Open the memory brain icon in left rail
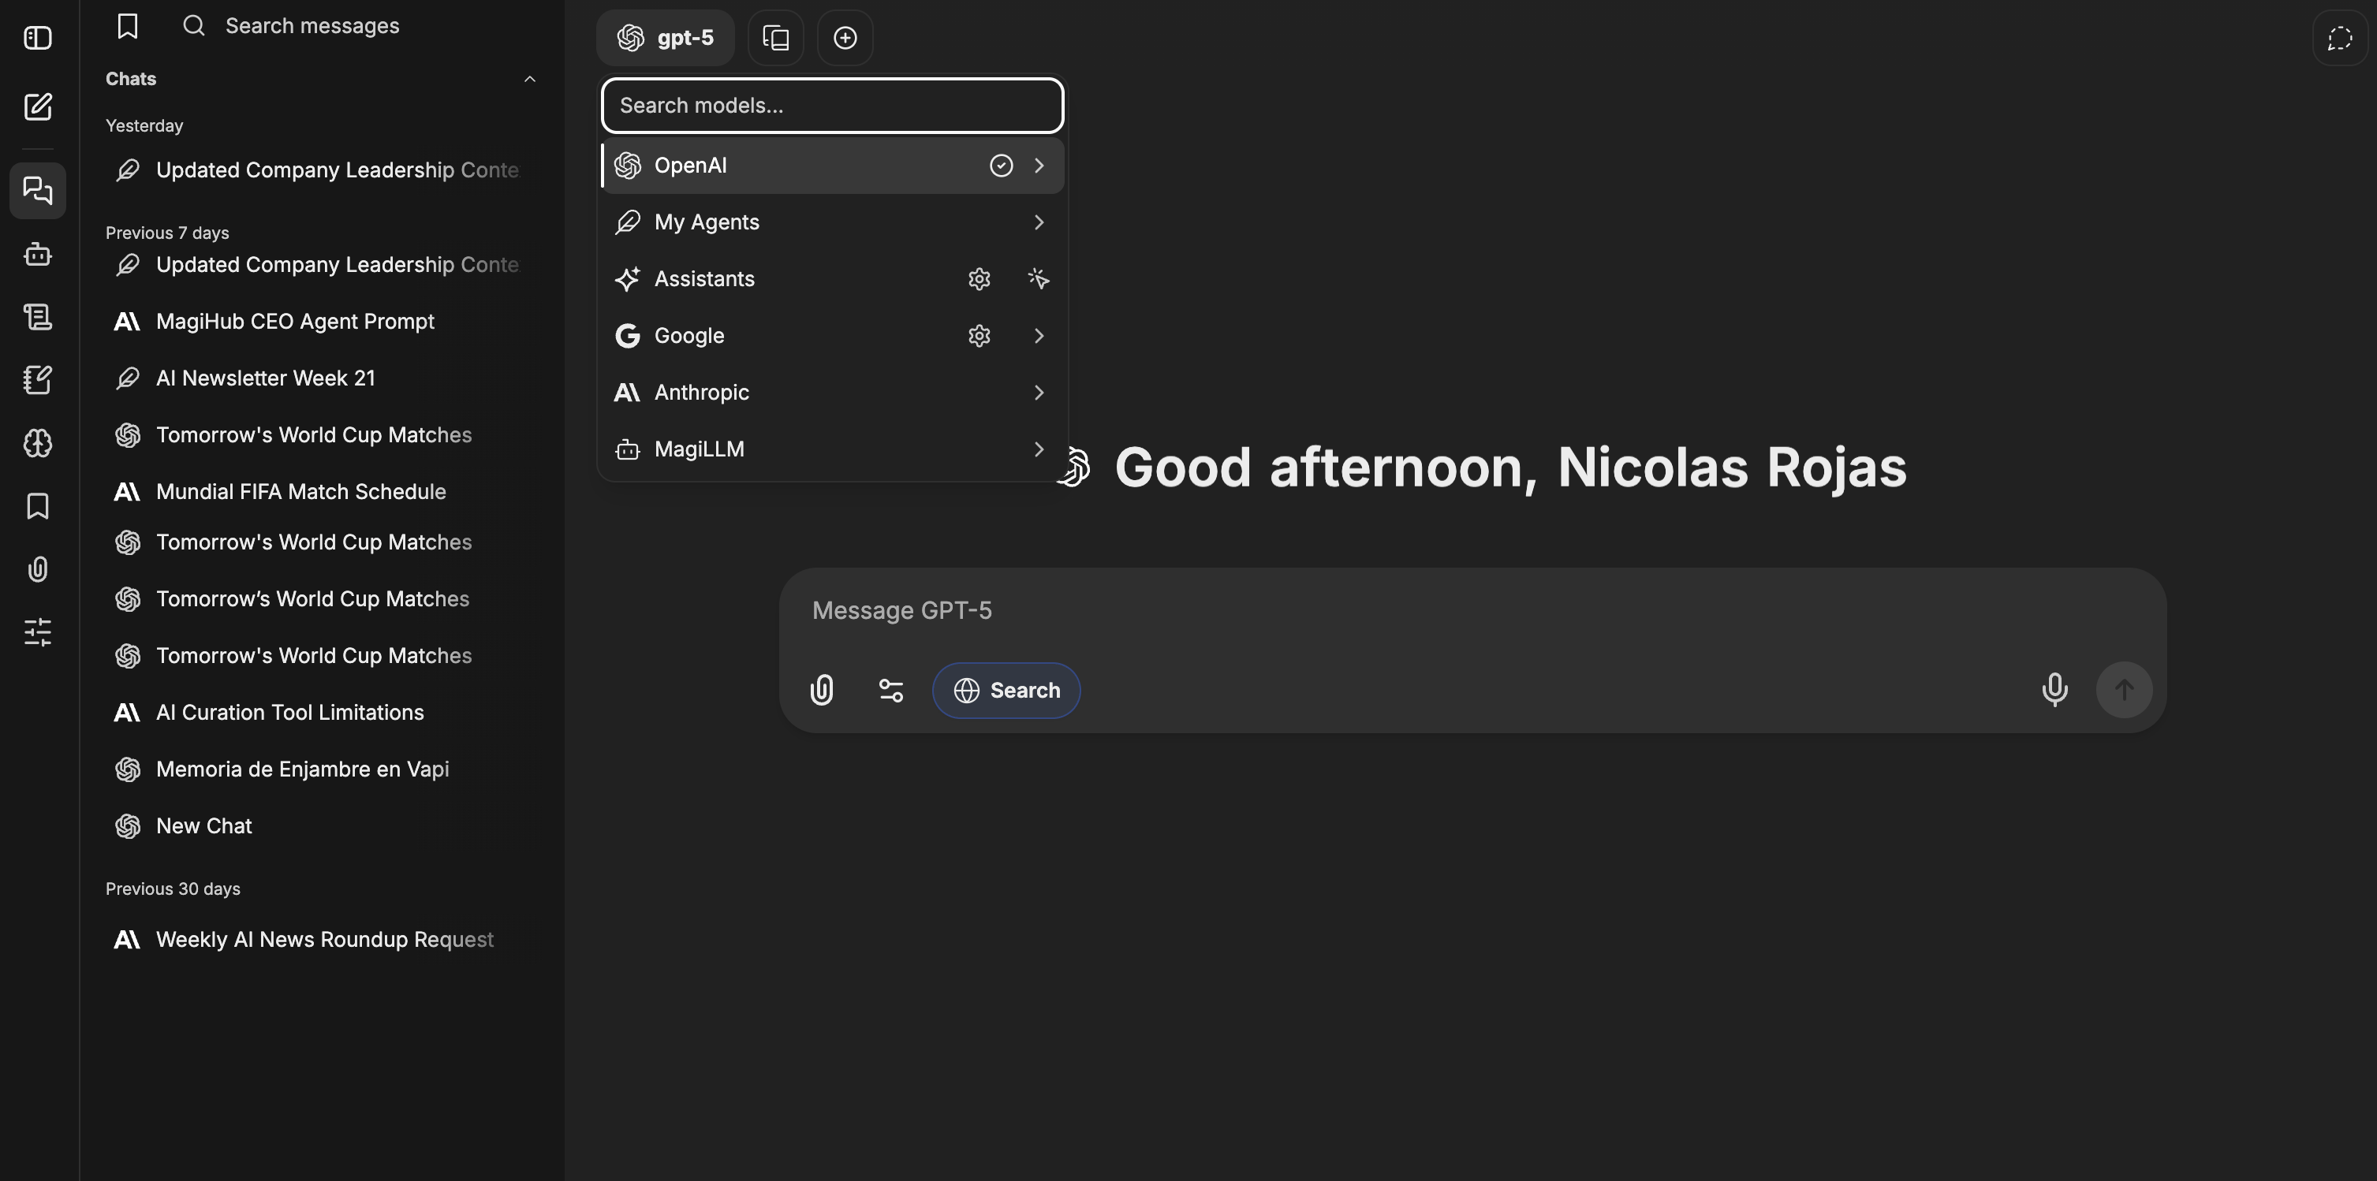 [38, 443]
